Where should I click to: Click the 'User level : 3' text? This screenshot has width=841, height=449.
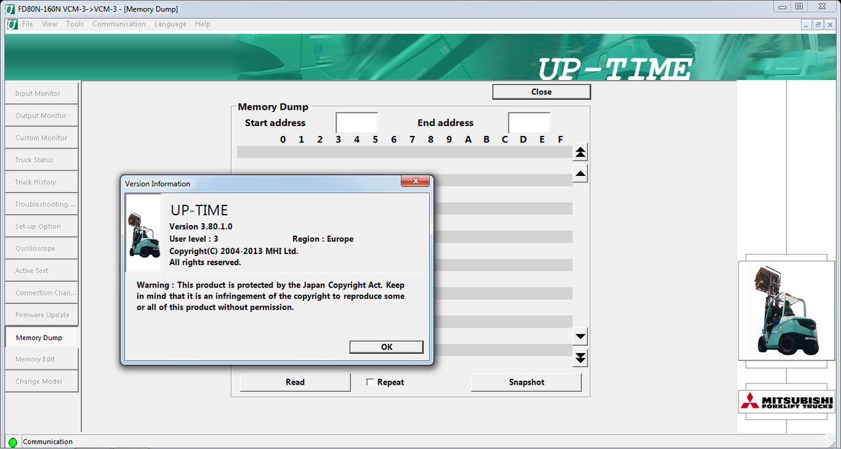click(x=194, y=239)
